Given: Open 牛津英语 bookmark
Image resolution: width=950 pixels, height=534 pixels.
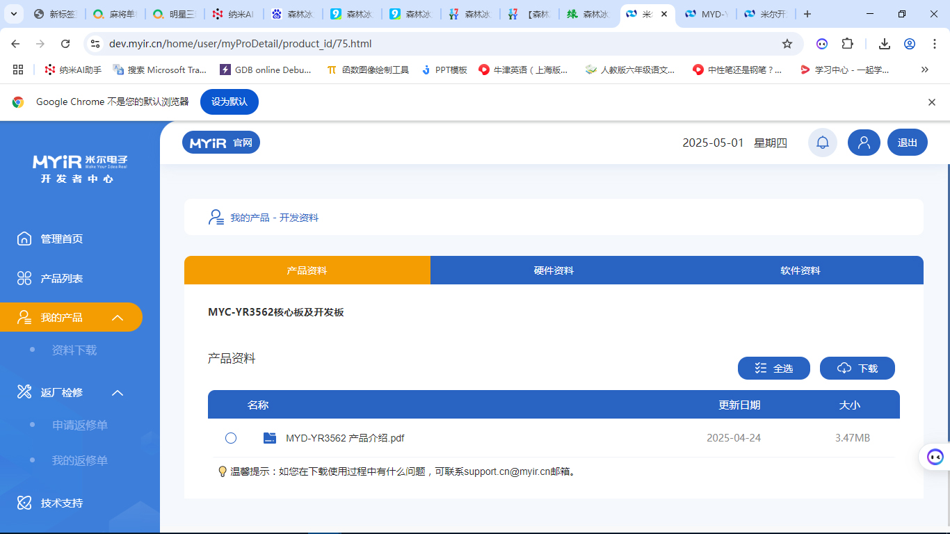Looking at the screenshot, I should pos(524,70).
